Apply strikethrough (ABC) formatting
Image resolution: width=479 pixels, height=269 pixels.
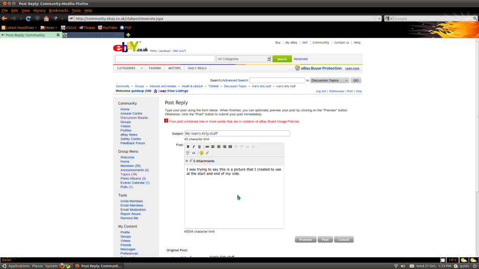(207, 147)
